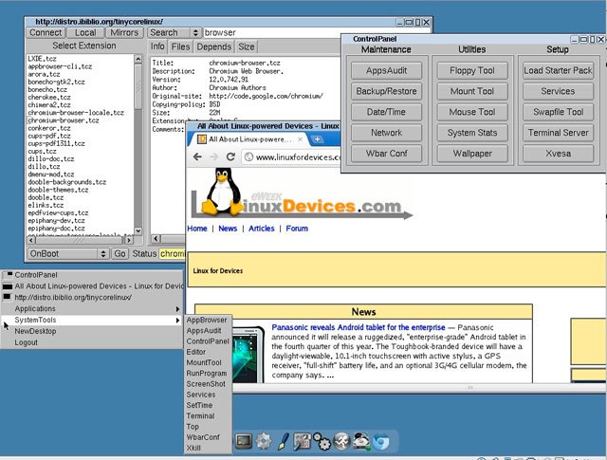
Task: Click the Tux penguin LinuxDevices logo
Action: click(302, 193)
